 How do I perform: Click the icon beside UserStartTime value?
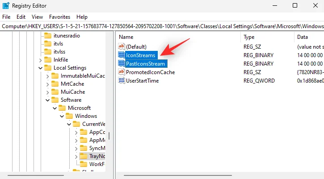pos(121,81)
